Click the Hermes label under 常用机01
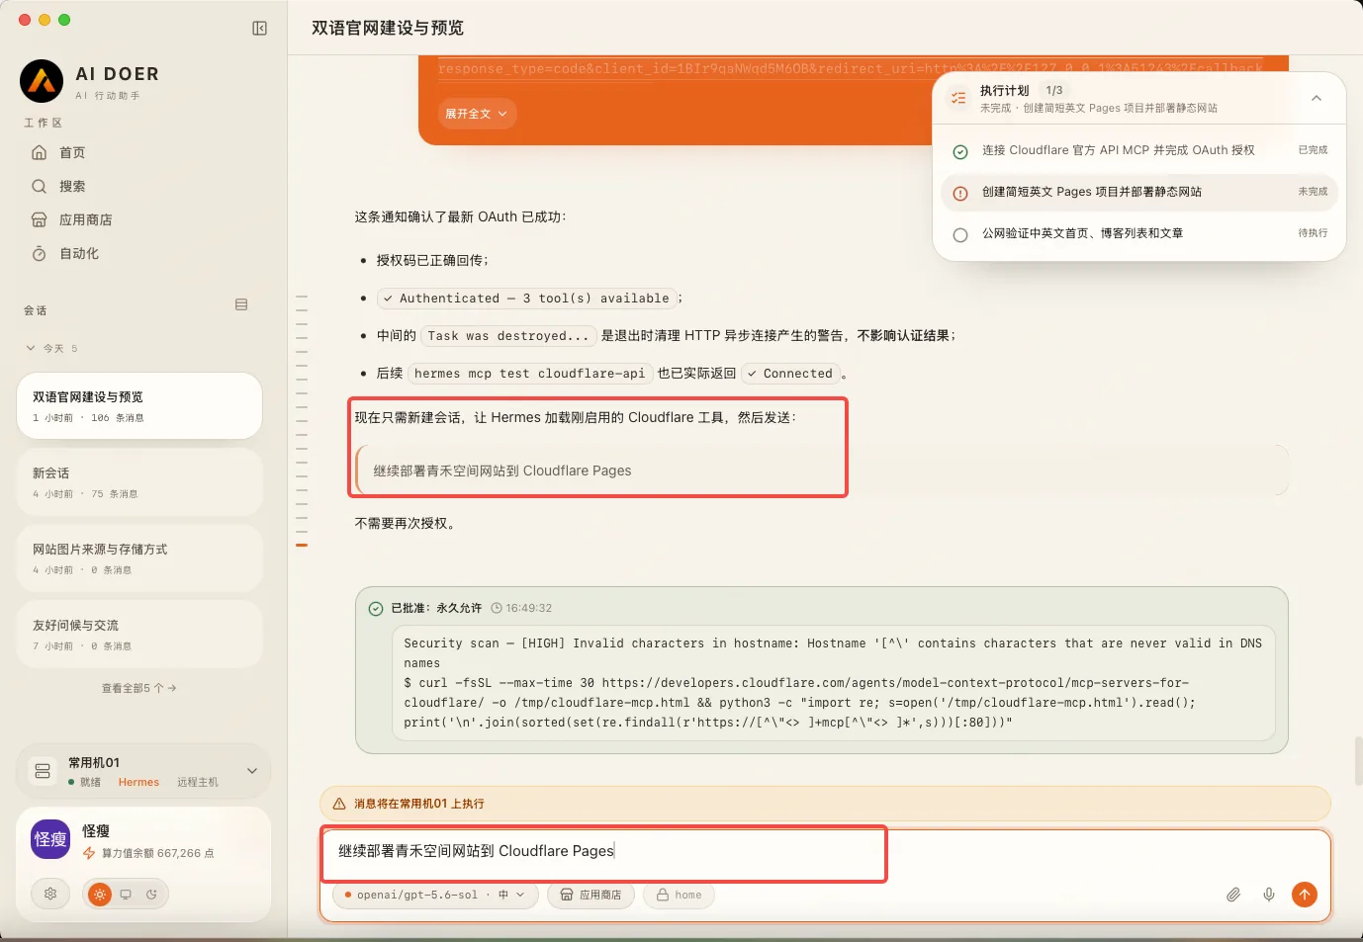 [138, 782]
